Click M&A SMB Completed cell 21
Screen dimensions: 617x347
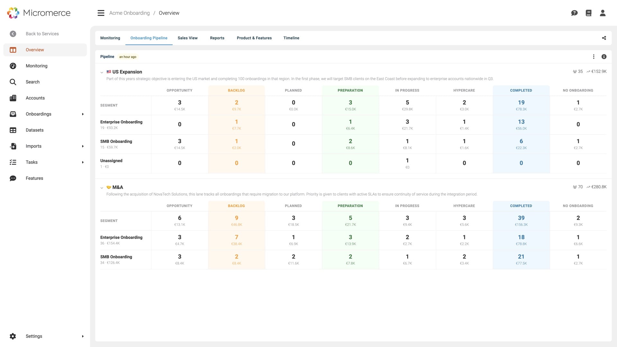pyautogui.click(x=521, y=257)
